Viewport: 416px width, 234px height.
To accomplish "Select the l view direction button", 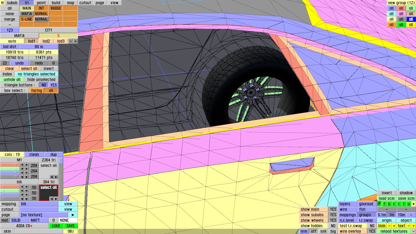I will pyautogui.click(x=399, y=204).
